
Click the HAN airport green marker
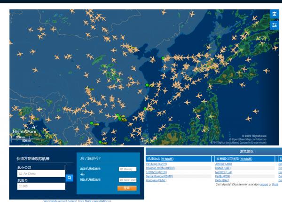(92, 123)
